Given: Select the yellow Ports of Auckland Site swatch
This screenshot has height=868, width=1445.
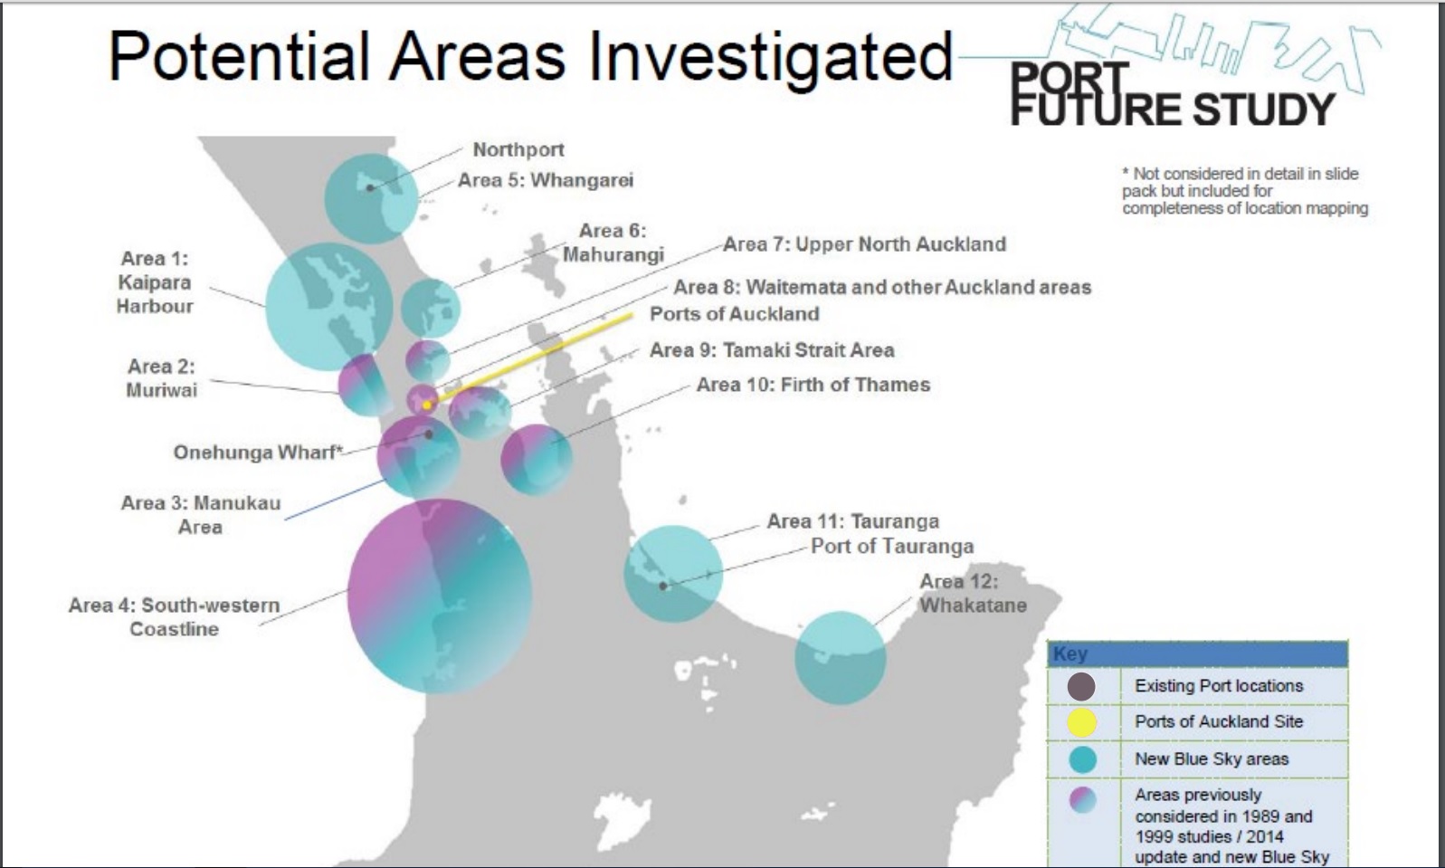Looking at the screenshot, I should (x=1081, y=722).
